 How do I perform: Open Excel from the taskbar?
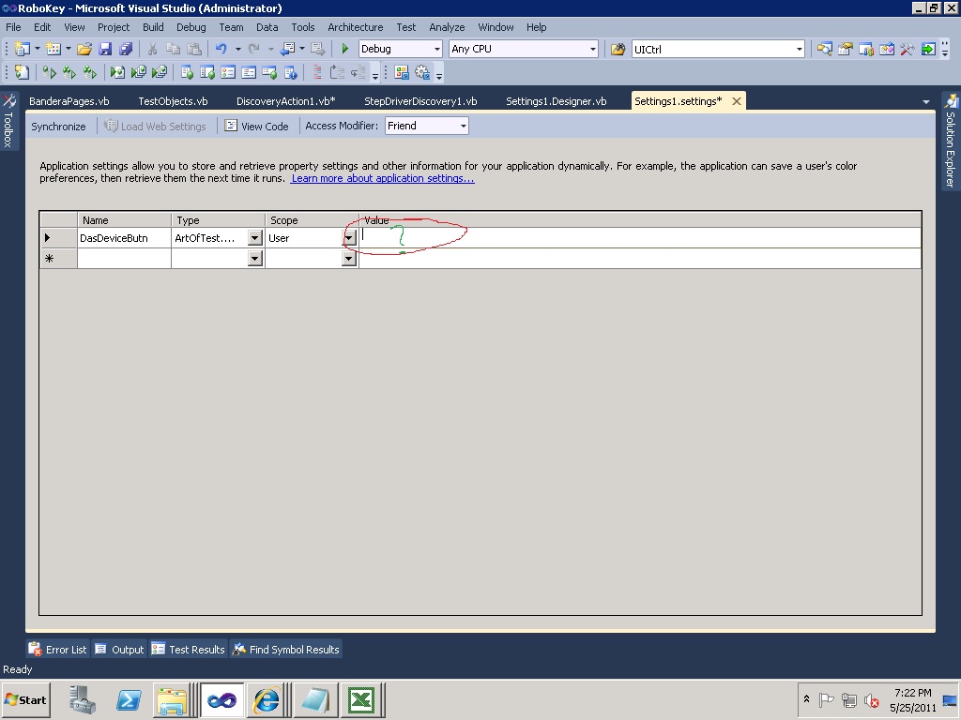(361, 699)
